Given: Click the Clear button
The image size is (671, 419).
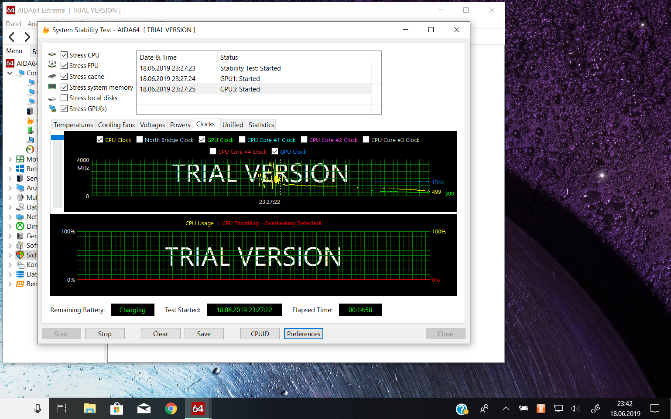Looking at the screenshot, I should coord(161,334).
